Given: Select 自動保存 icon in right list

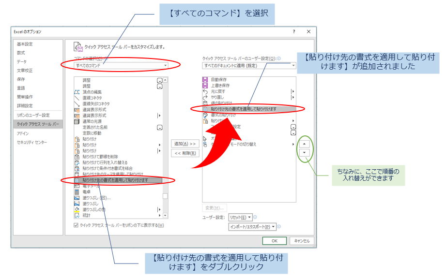Looking at the screenshot, I should pyautogui.click(x=205, y=79).
